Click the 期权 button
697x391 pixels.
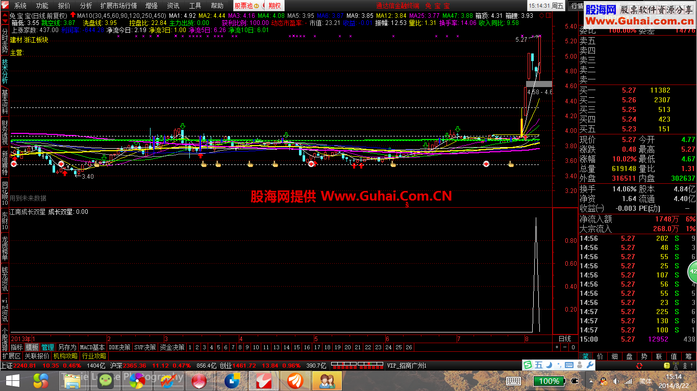(x=275, y=6)
